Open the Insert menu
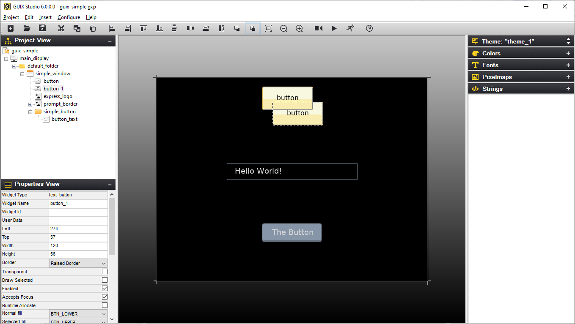Viewport: 575px width, 324px height. point(45,17)
